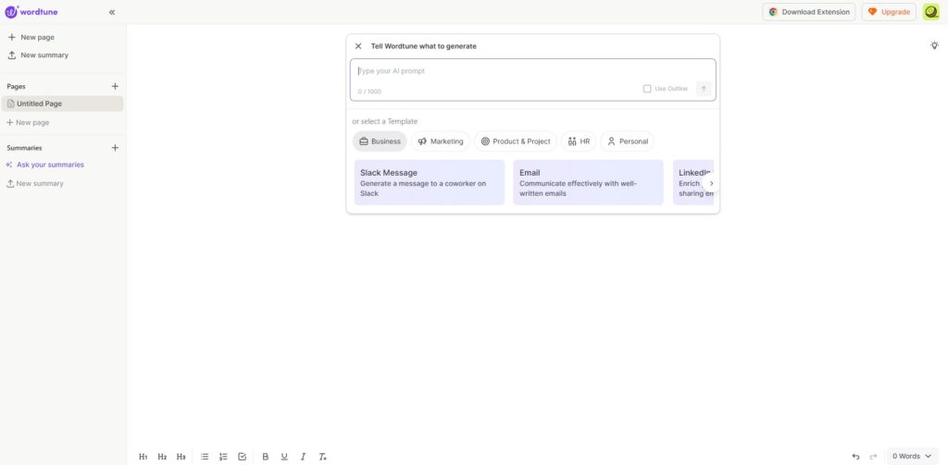Insert a bulleted list
Image resolution: width=948 pixels, height=465 pixels.
coord(205,457)
